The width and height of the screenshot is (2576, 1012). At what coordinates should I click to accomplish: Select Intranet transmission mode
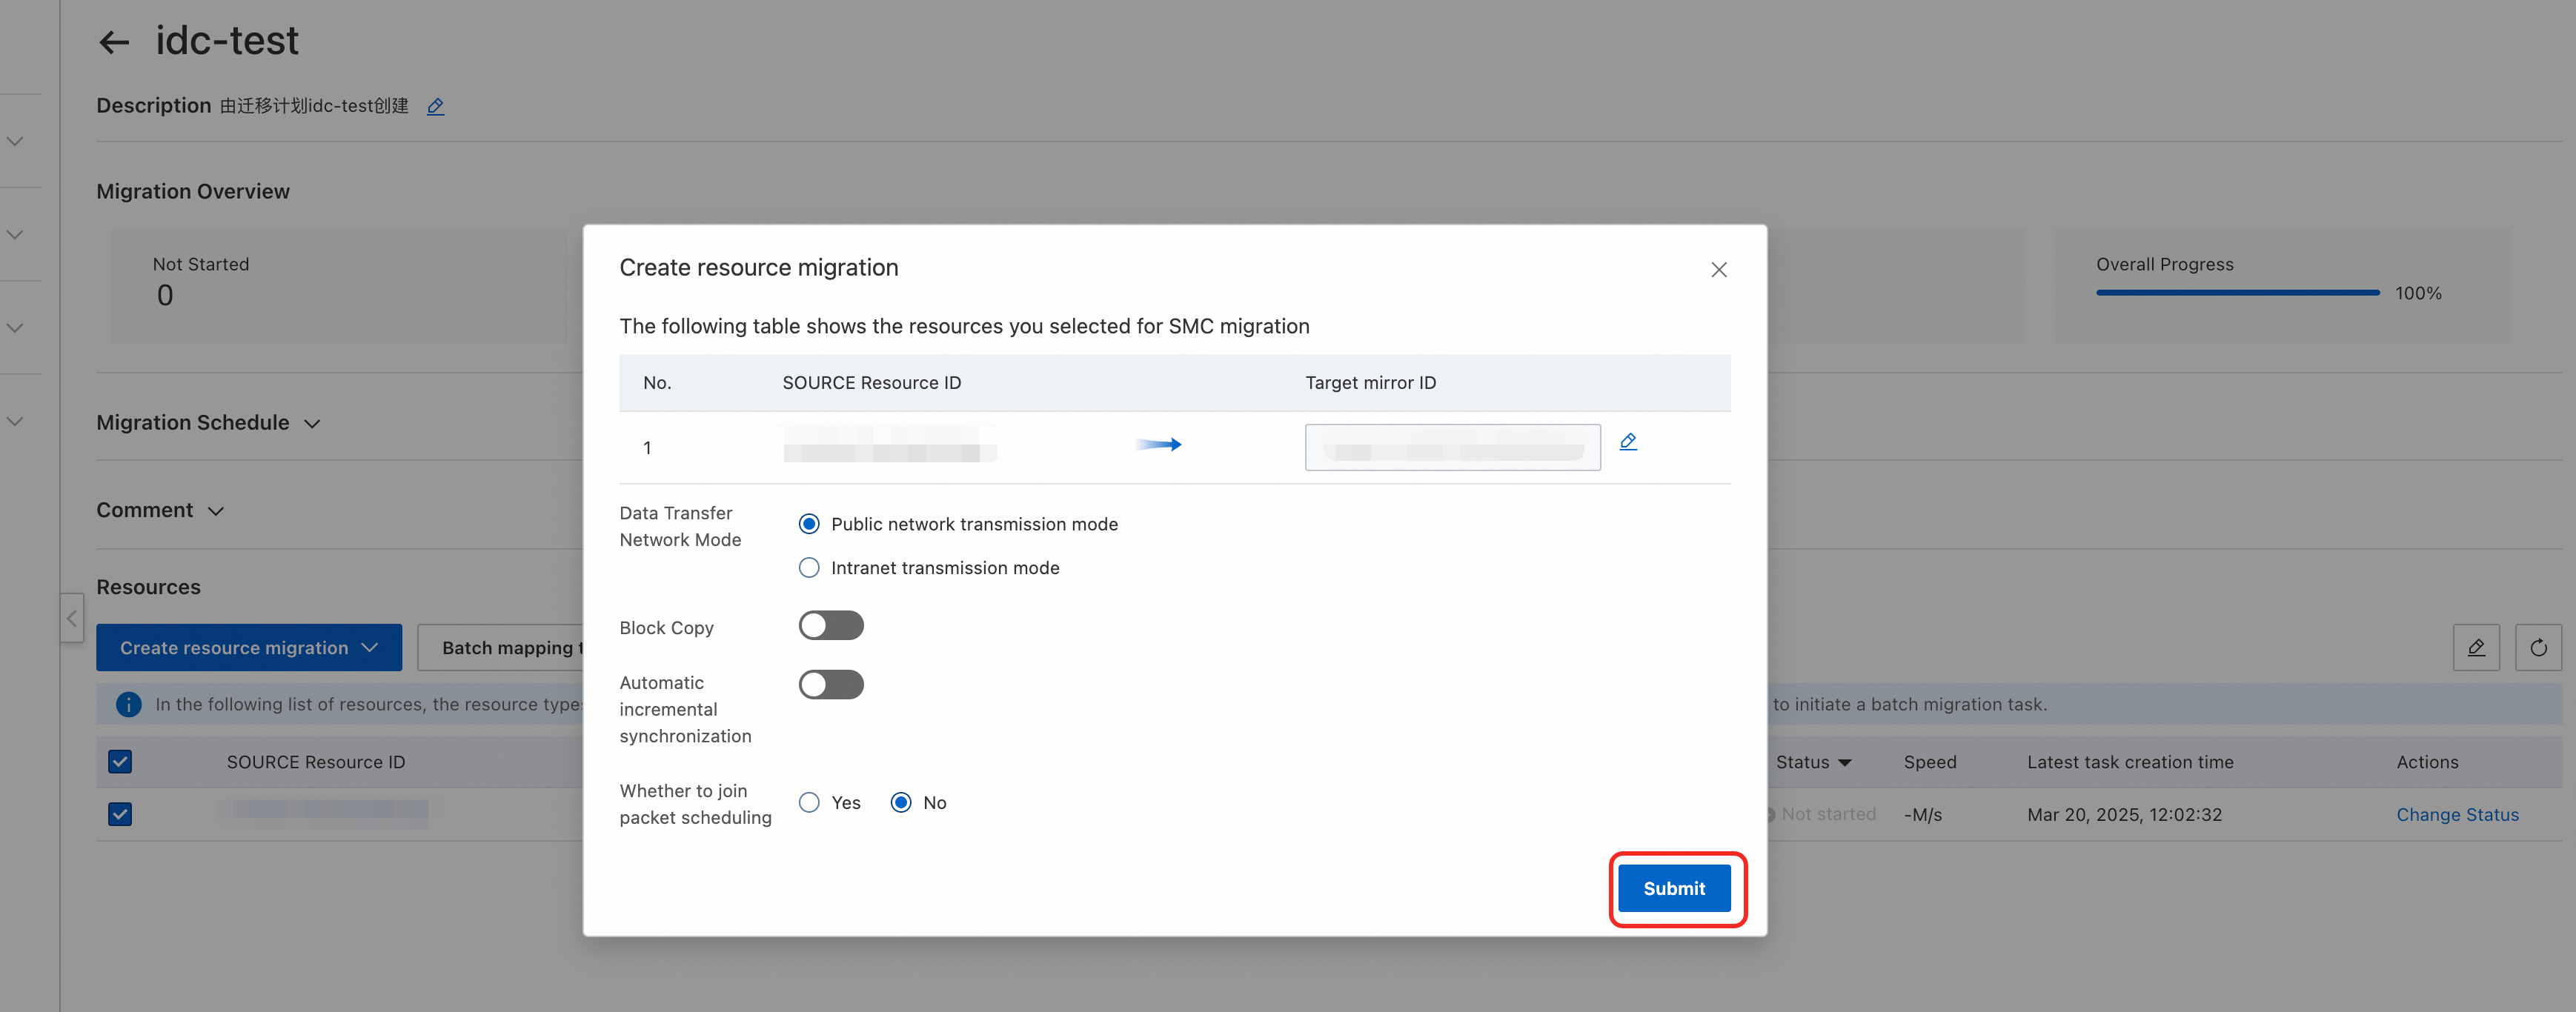click(809, 568)
